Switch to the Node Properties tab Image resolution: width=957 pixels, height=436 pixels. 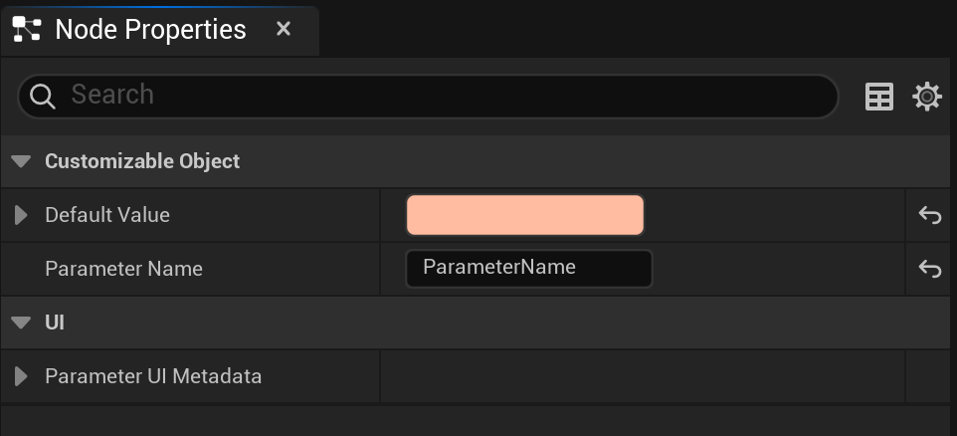(x=150, y=29)
